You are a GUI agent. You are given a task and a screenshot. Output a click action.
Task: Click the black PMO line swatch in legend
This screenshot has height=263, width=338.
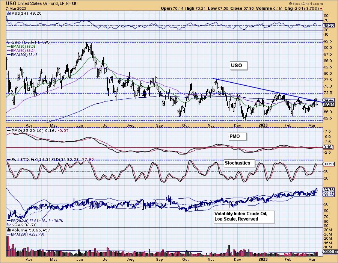point(9,131)
